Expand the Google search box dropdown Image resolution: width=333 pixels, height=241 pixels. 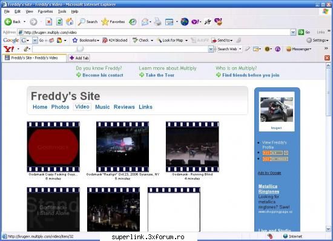[x=35, y=41]
